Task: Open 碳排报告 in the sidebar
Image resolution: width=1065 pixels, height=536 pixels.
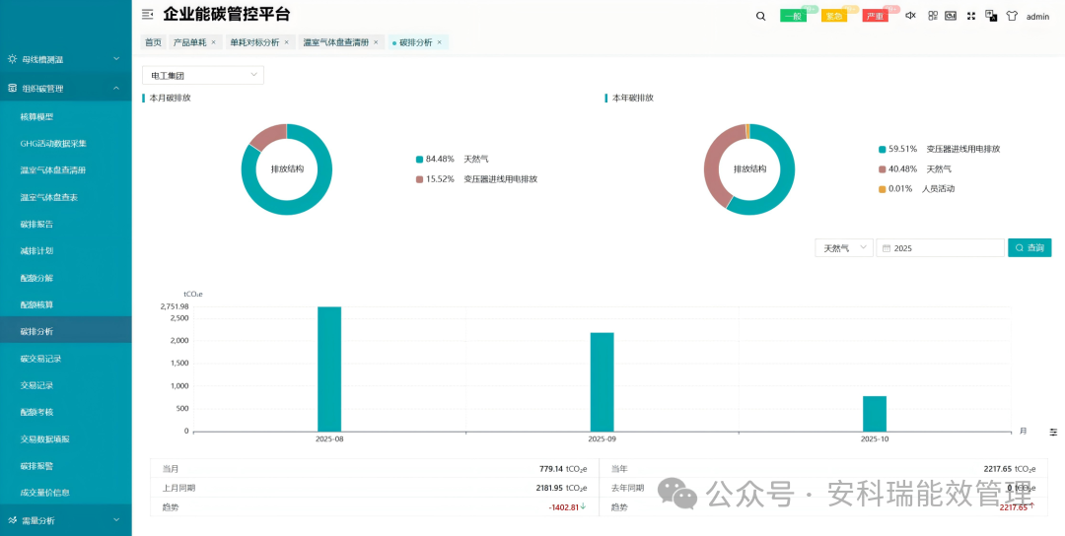Action: 66,224
